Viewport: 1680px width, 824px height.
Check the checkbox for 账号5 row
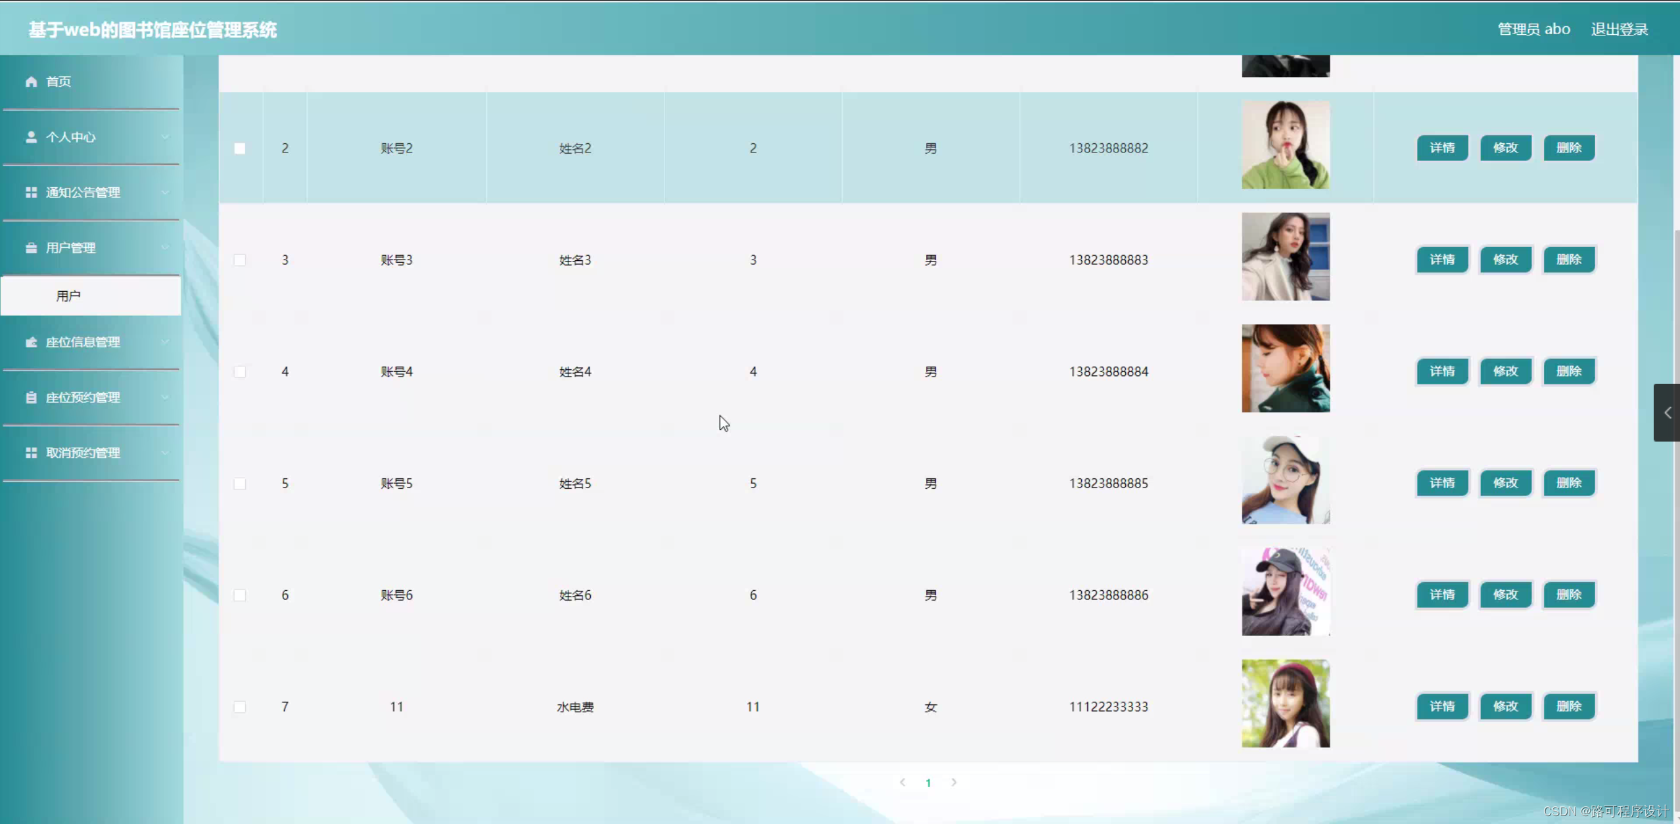click(x=239, y=483)
